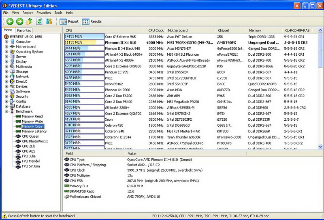The width and height of the screenshot is (324, 220).
Task: Open the Help menu
Action: [x=69, y=13]
